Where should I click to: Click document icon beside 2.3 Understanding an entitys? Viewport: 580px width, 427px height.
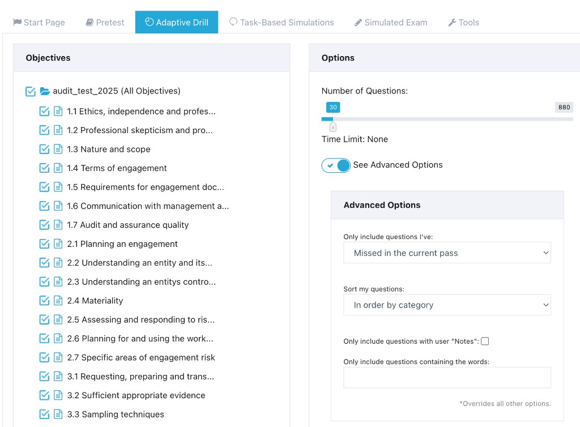tap(58, 281)
